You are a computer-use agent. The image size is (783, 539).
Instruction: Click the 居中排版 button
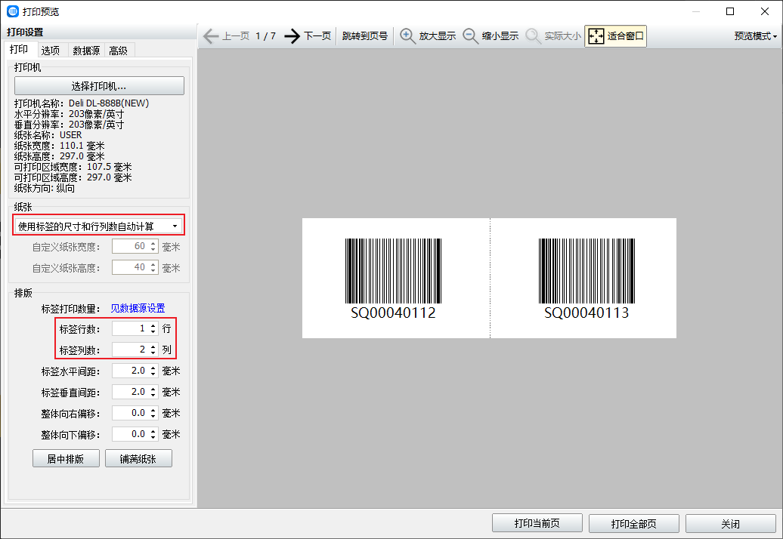click(x=66, y=459)
